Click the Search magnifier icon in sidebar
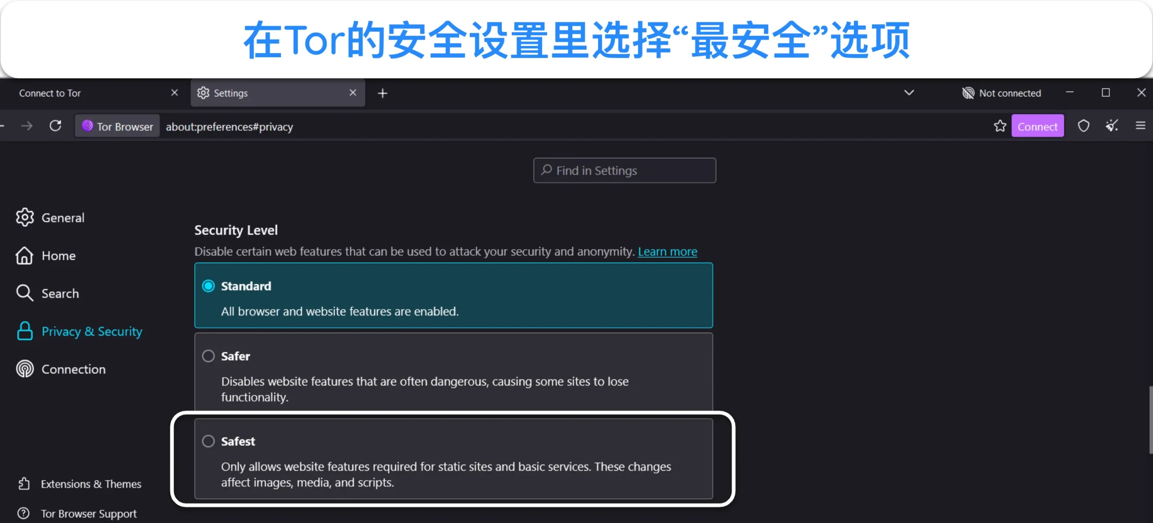This screenshot has width=1153, height=523. (x=24, y=293)
